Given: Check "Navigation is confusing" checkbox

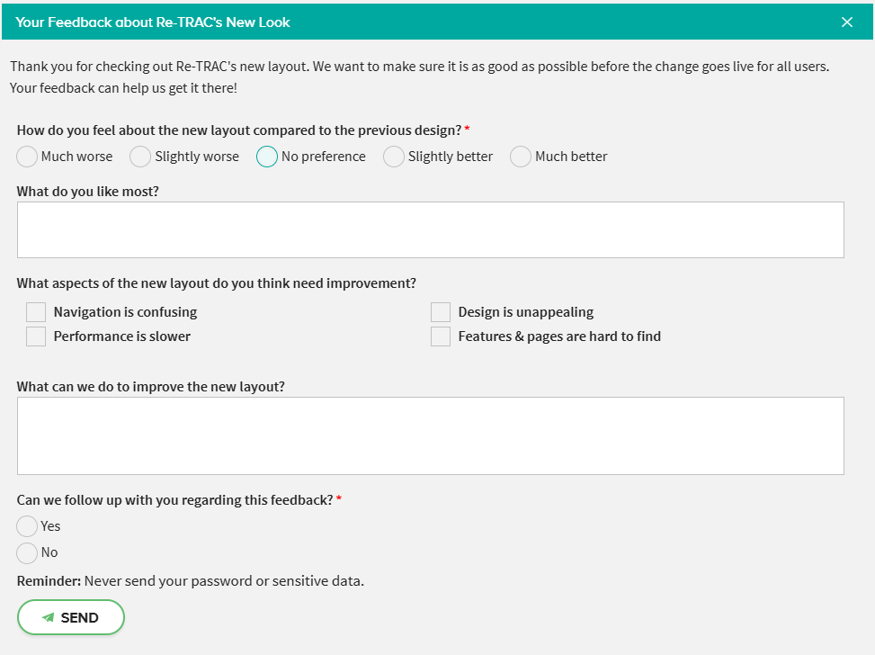Looking at the screenshot, I should click(x=36, y=312).
